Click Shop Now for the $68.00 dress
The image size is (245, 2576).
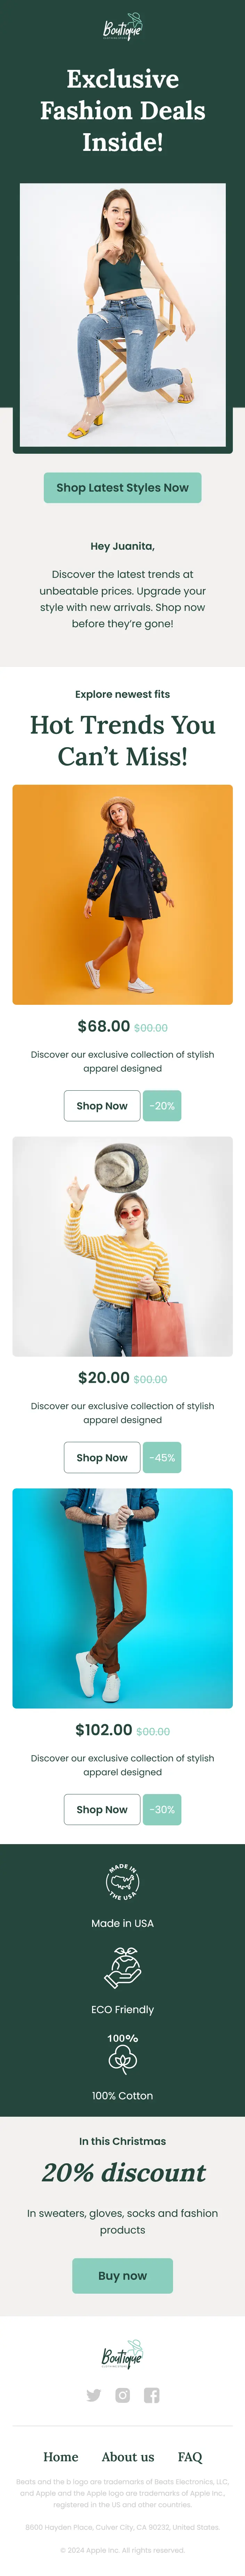[102, 1106]
